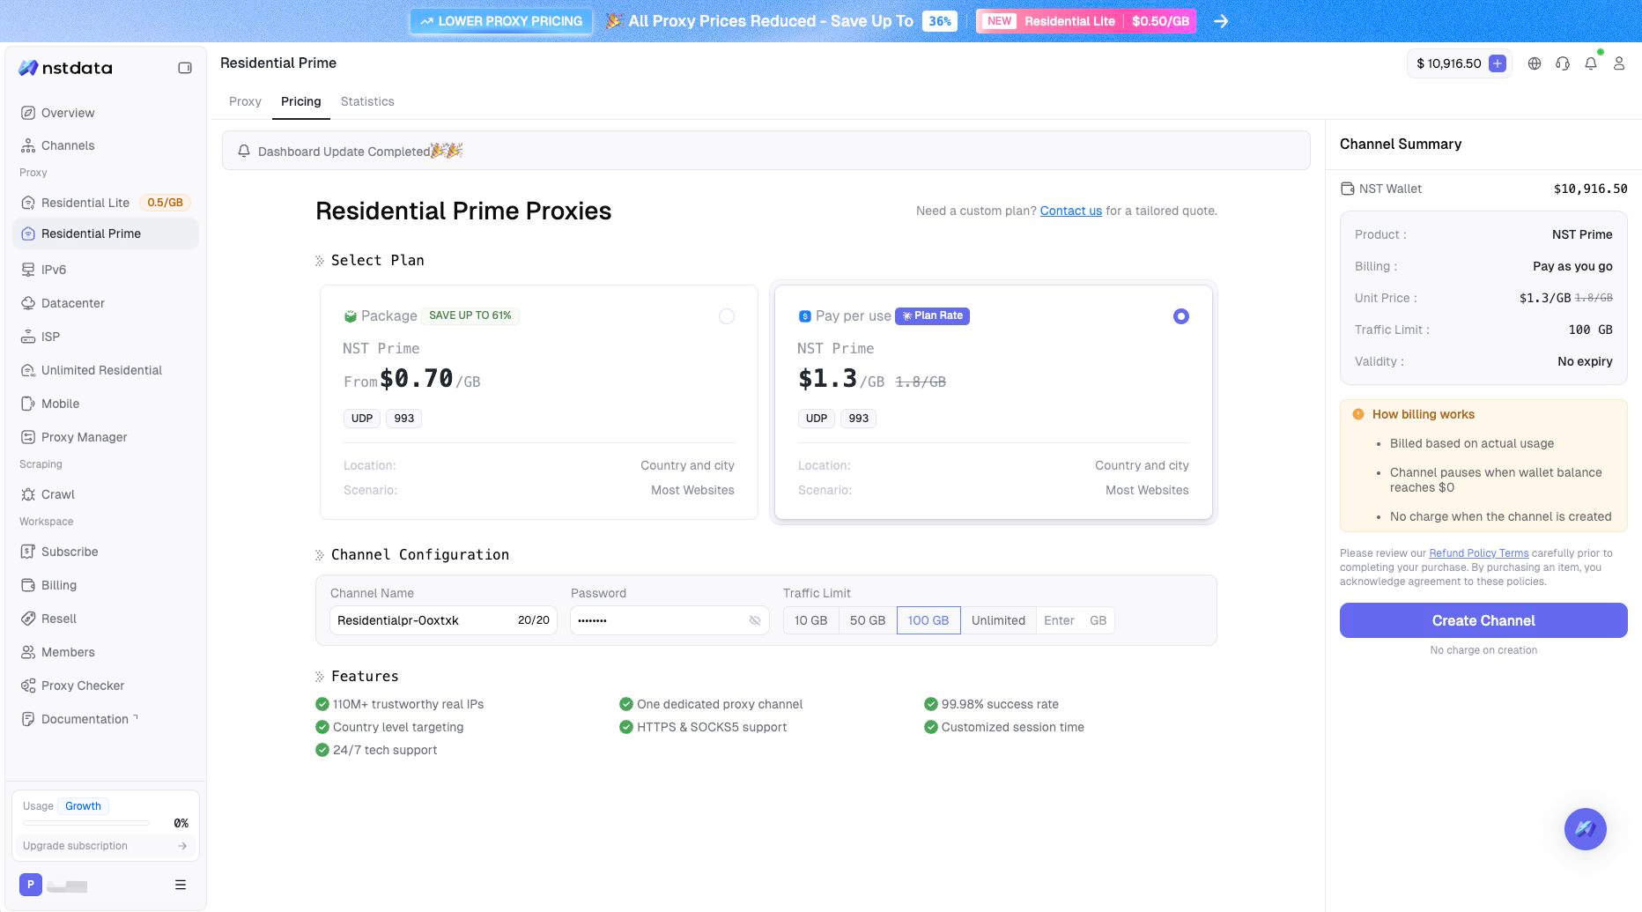The width and height of the screenshot is (1642, 912).
Task: Open Proxy Manager
Action: [x=106, y=437]
